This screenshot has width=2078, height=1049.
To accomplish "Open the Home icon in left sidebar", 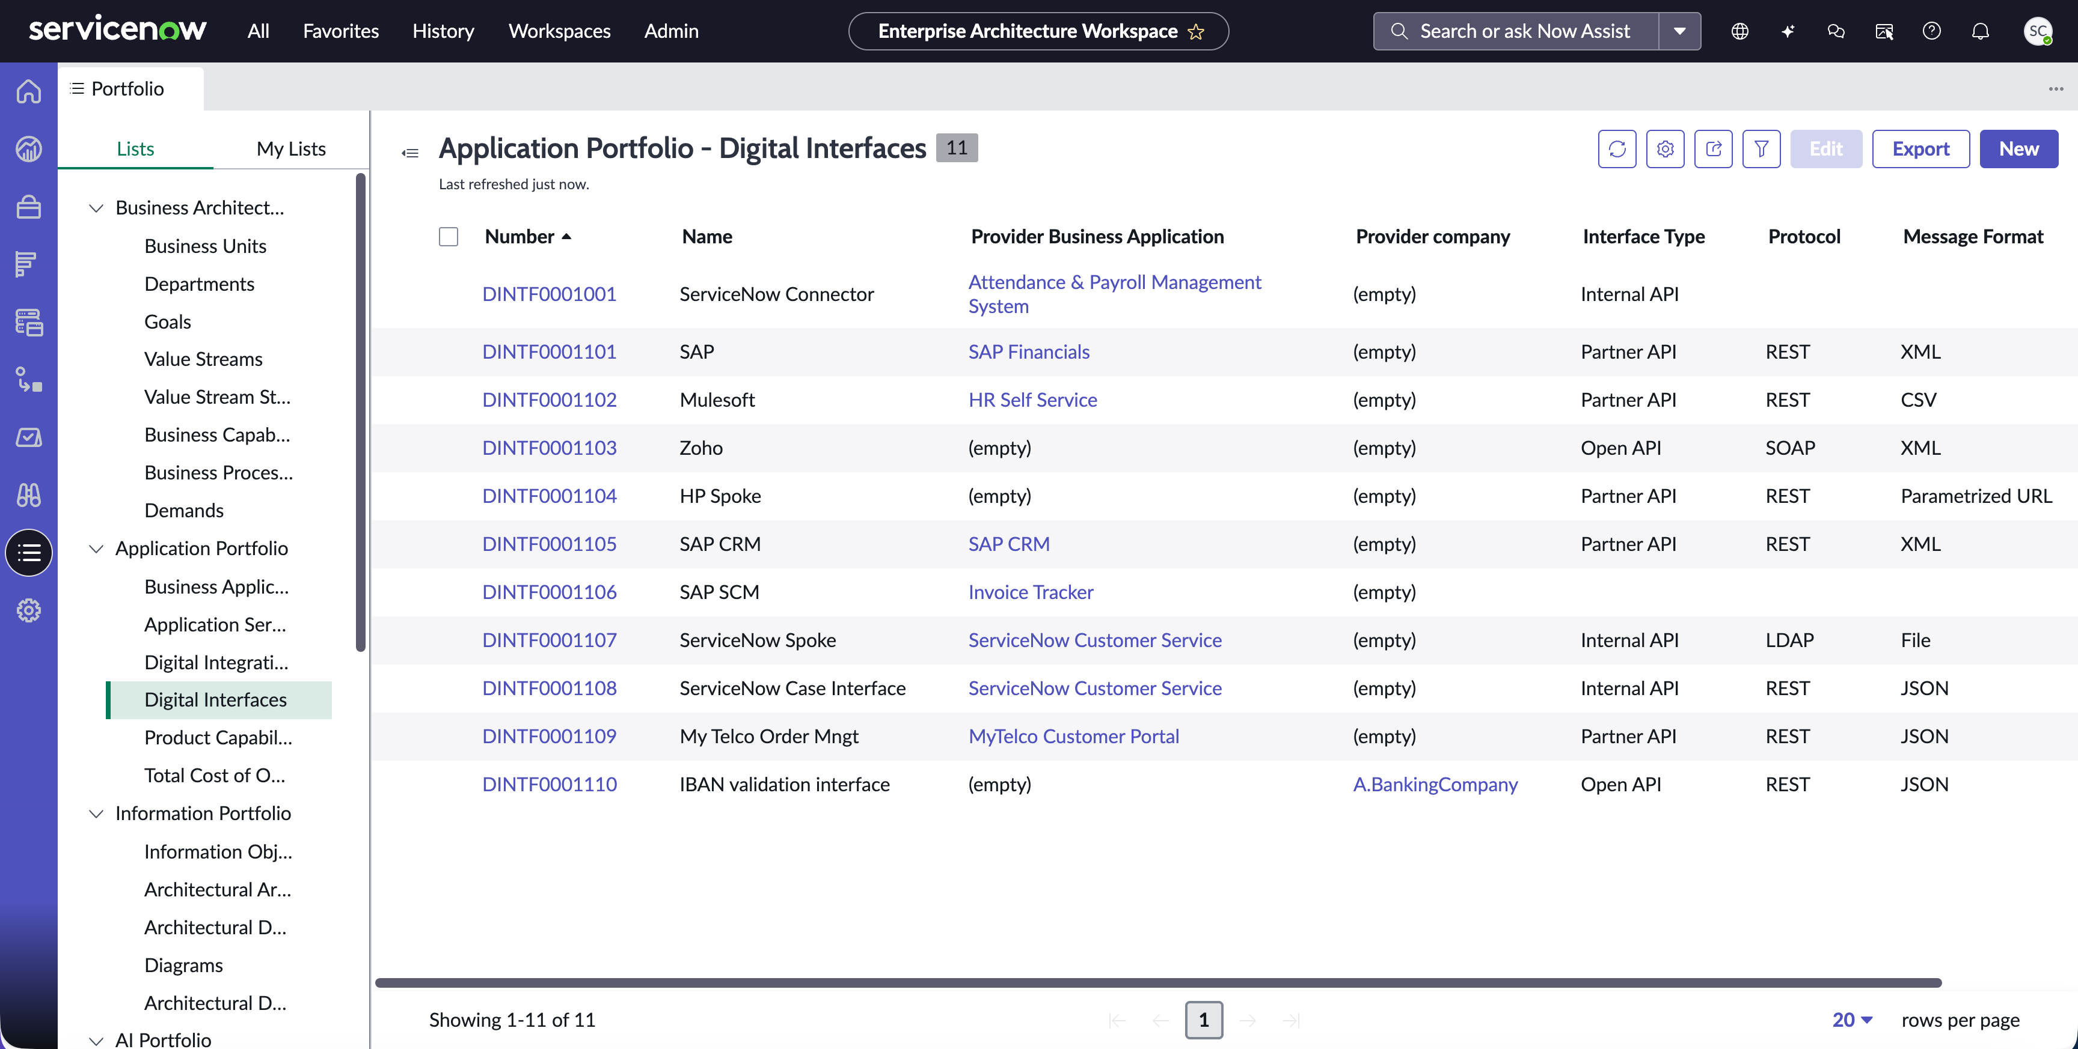I will [29, 91].
